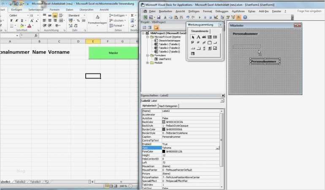Open the Format cells dropdown in ribbon
Image resolution: width=325 pixels, height=190 pixels.
pos(117,25)
